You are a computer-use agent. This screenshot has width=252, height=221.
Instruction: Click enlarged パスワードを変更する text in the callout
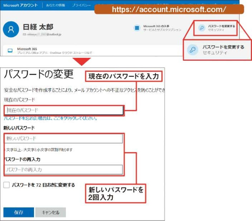coord(223,47)
